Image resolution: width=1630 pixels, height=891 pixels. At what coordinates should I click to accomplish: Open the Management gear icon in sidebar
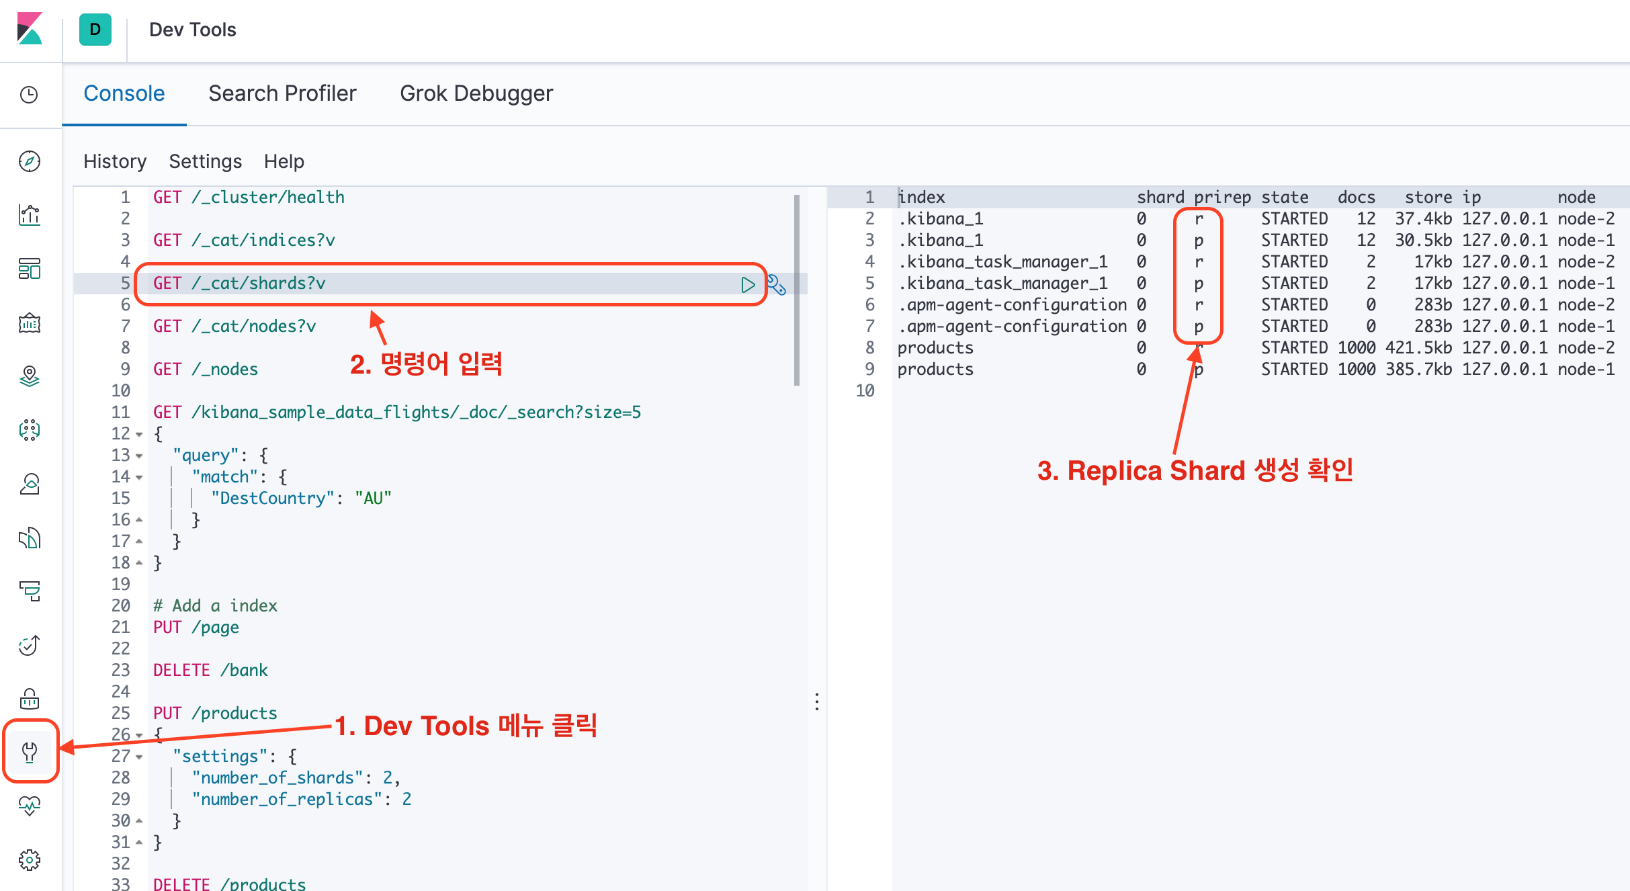click(x=30, y=859)
